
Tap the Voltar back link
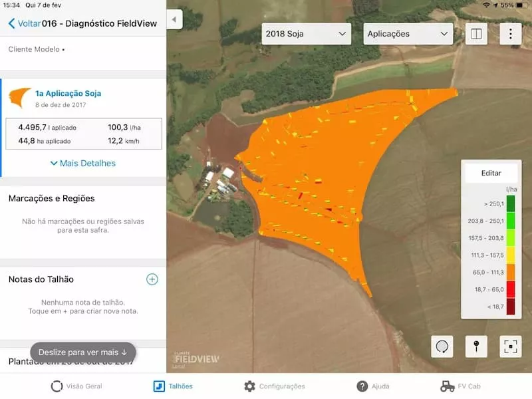click(24, 23)
